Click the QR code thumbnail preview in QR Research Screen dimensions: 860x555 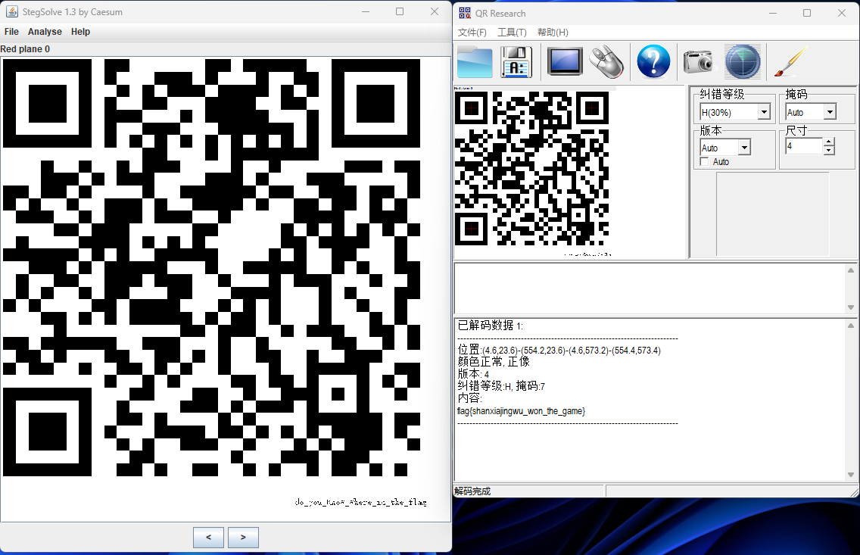[531, 168]
